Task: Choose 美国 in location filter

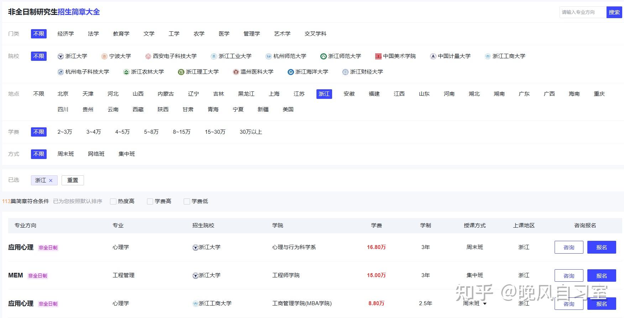Action: [x=288, y=109]
